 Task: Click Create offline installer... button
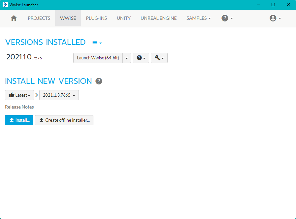pyautogui.click(x=64, y=120)
